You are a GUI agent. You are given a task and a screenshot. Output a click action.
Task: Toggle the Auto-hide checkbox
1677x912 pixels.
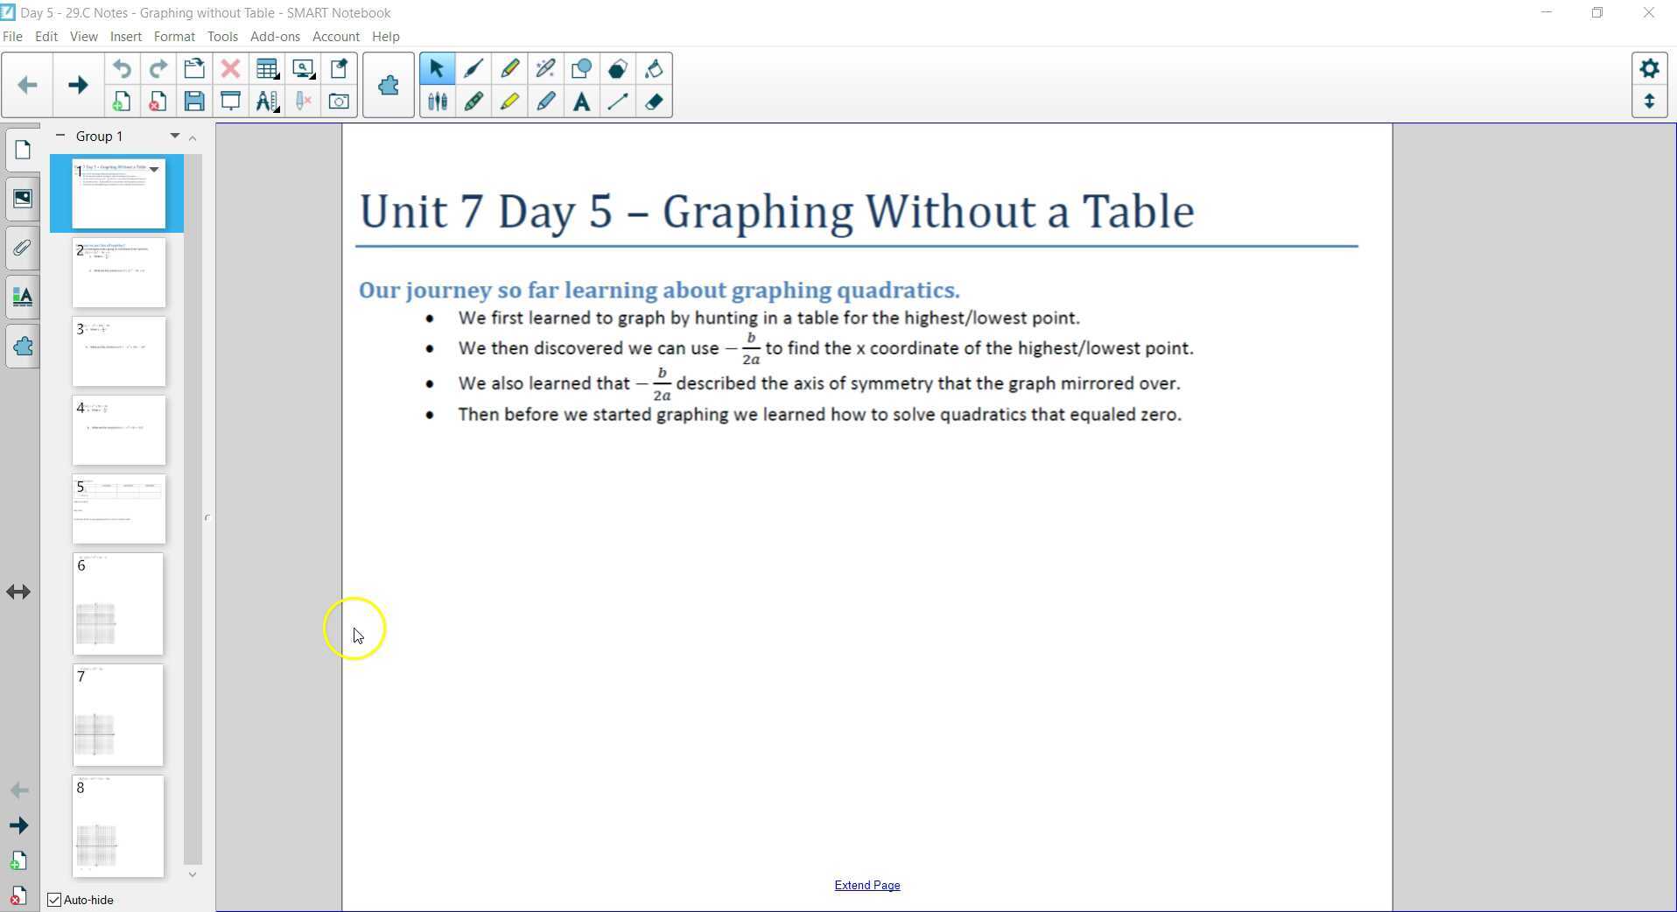point(54,900)
